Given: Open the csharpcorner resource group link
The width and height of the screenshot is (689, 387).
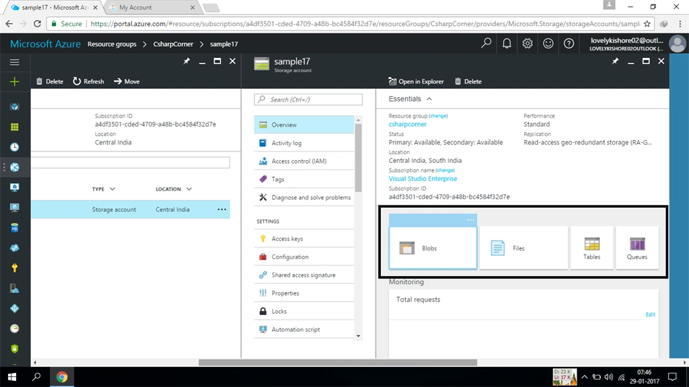Looking at the screenshot, I should coord(407,125).
